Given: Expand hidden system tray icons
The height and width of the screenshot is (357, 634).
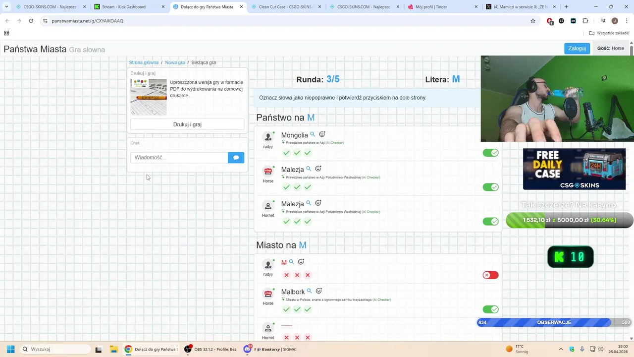Looking at the screenshot, I should [561, 349].
